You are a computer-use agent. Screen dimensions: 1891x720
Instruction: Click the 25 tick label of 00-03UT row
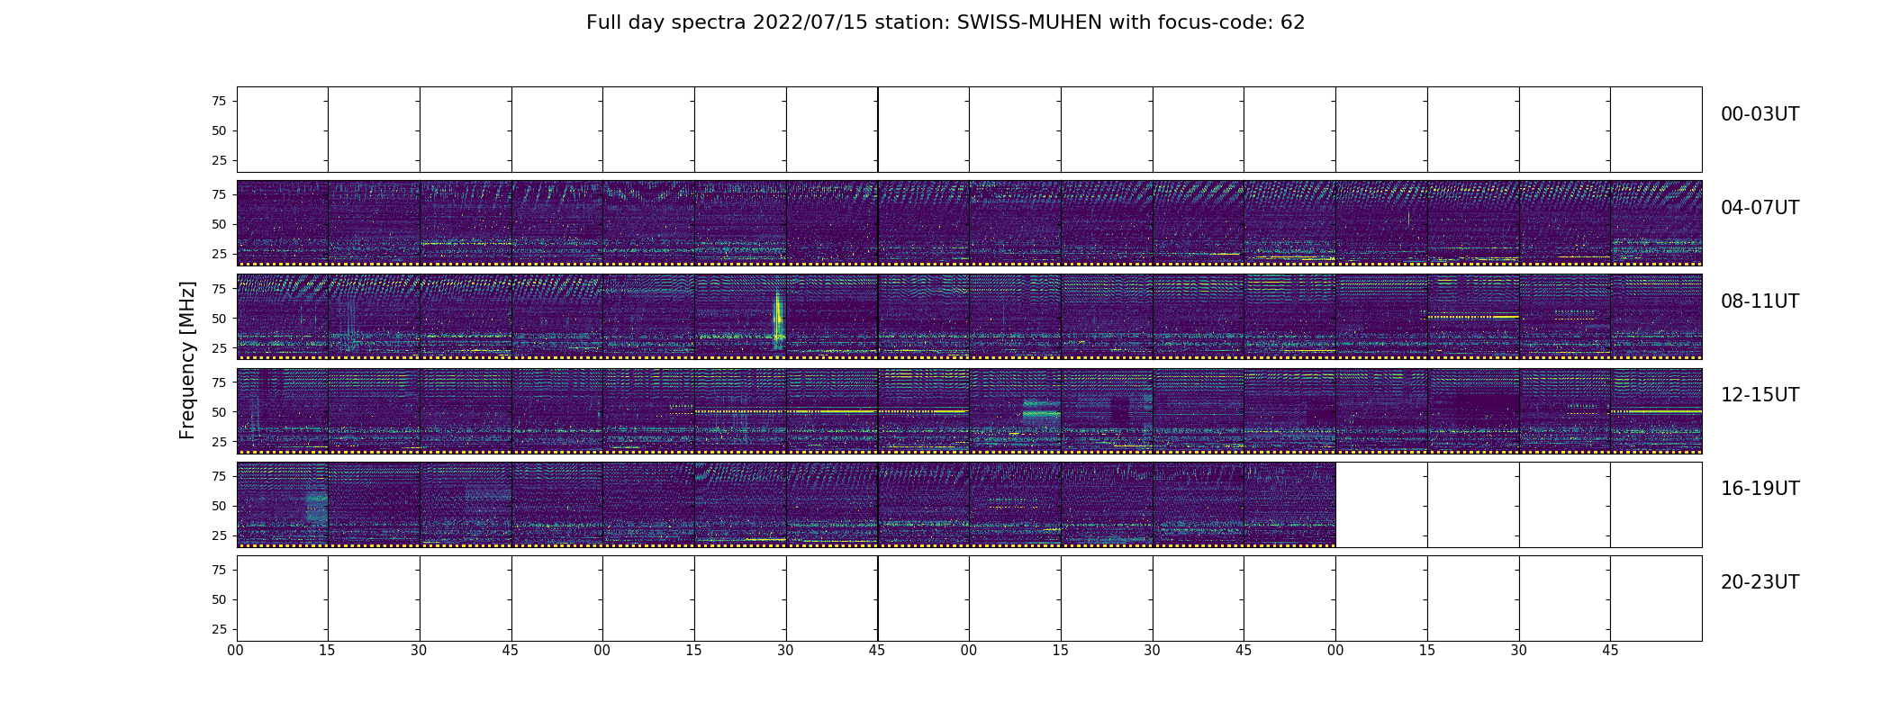218,160
